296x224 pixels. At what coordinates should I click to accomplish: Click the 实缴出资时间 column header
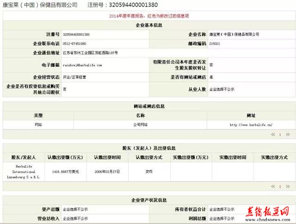233,158
